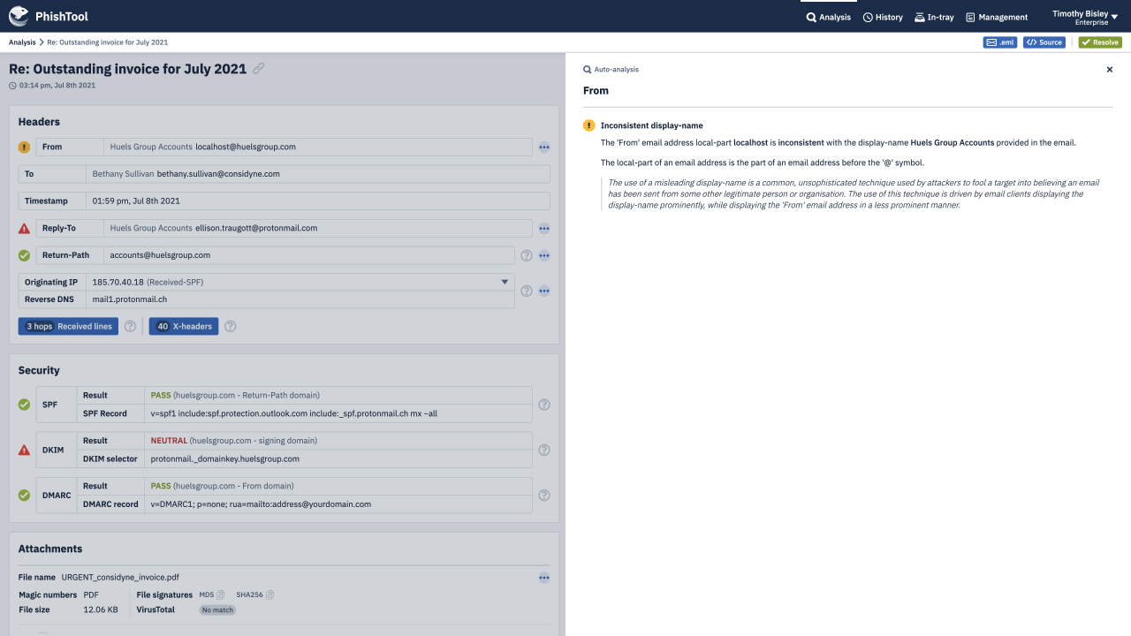Open the Return-Path row more-options menu

[544, 255]
